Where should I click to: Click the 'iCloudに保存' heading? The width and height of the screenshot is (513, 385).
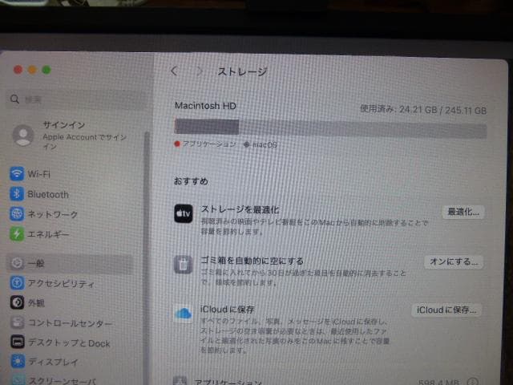228,309
